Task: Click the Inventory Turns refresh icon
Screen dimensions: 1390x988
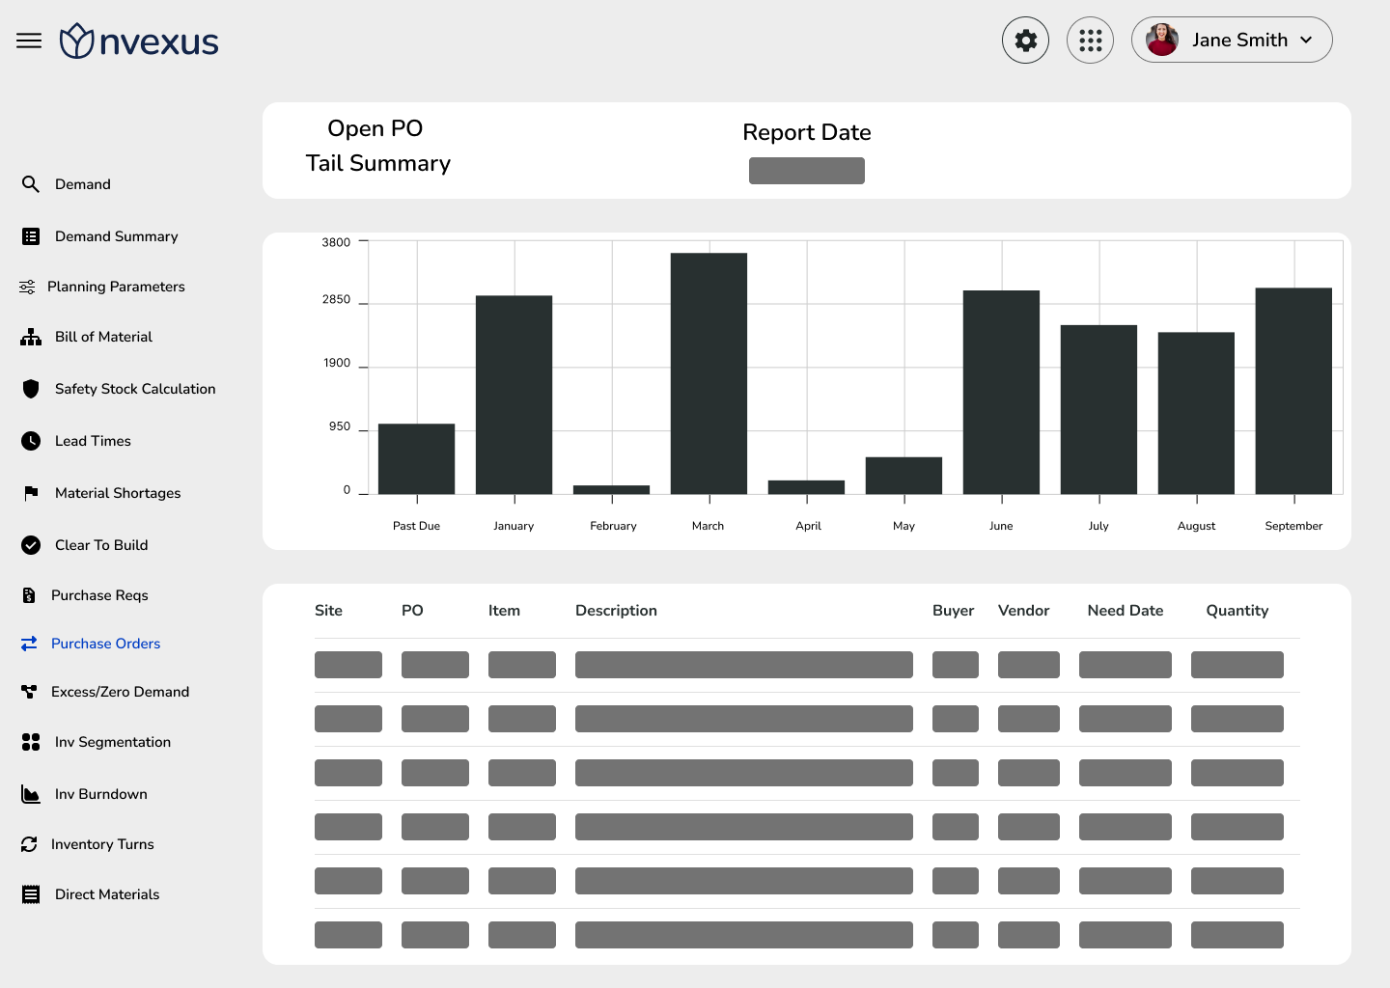Action: 29,844
